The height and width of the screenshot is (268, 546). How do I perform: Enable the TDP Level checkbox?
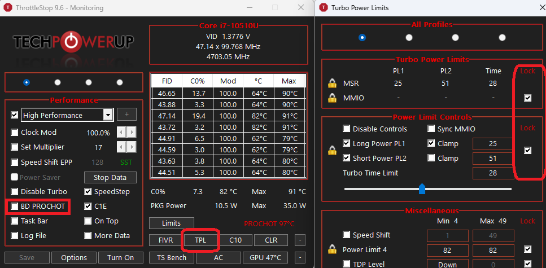[347, 264]
